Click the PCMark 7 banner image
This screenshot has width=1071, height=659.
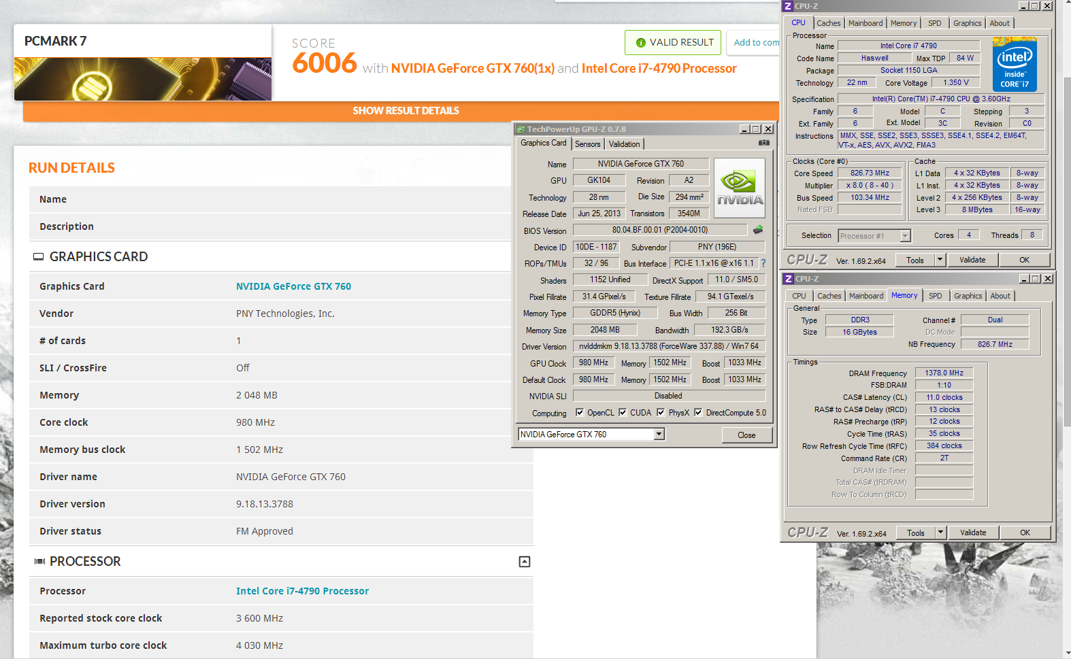pos(143,79)
